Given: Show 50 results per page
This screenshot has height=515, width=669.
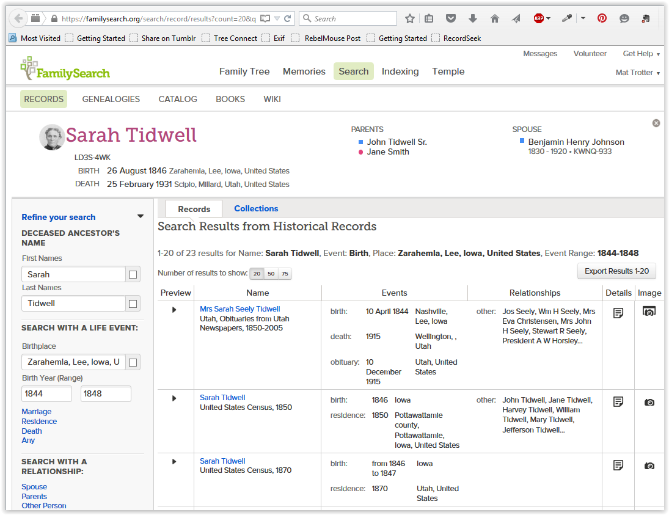Looking at the screenshot, I should [271, 274].
